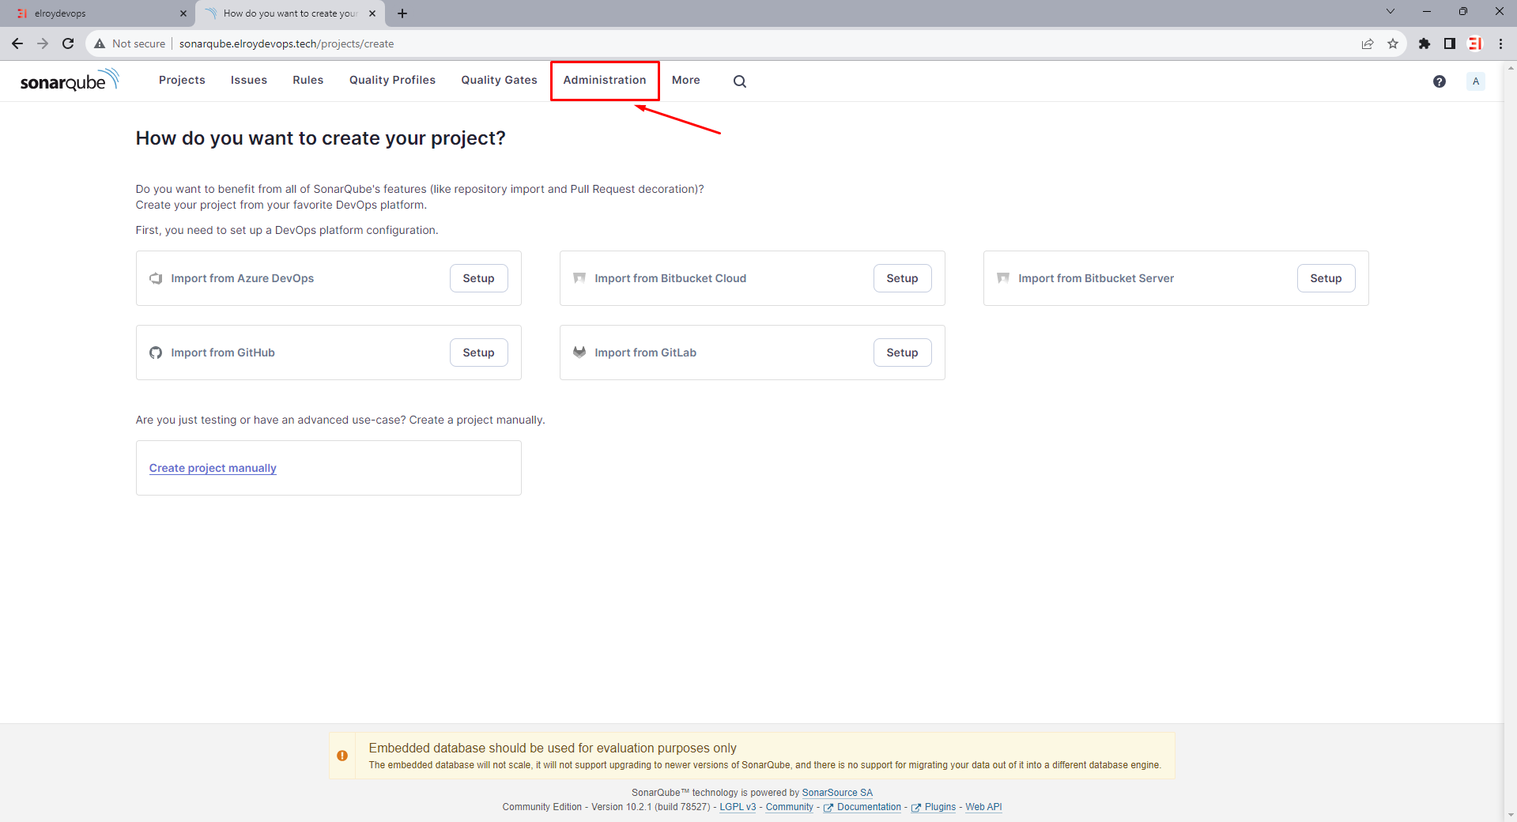Close the 'How do you want to create' tab
Viewport: 1517px width, 822px height.
click(372, 13)
